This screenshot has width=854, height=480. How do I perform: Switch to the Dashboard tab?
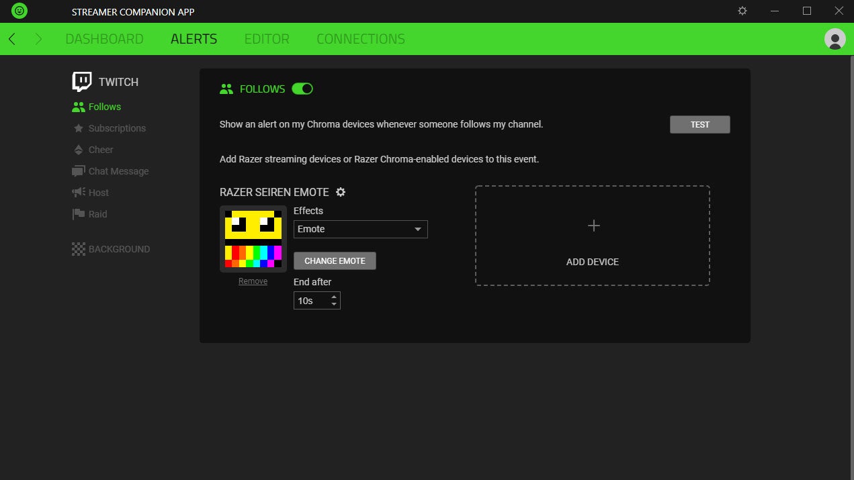click(x=104, y=39)
